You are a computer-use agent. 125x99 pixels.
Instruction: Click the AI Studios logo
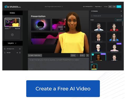tap(13, 7)
